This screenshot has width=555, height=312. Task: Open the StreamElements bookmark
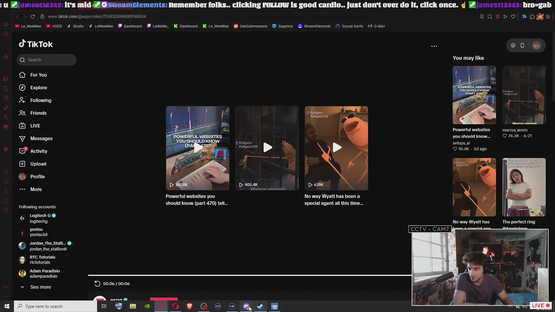tap(314, 26)
